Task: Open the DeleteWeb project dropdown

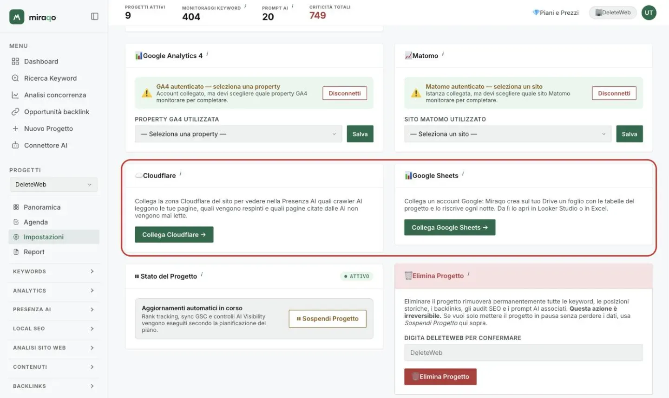Action: (54, 184)
